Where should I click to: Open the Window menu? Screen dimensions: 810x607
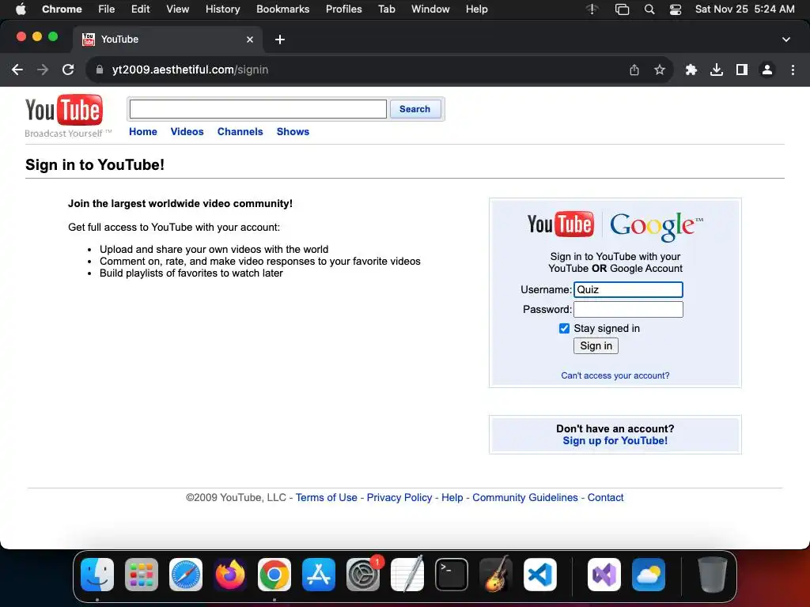[430, 9]
